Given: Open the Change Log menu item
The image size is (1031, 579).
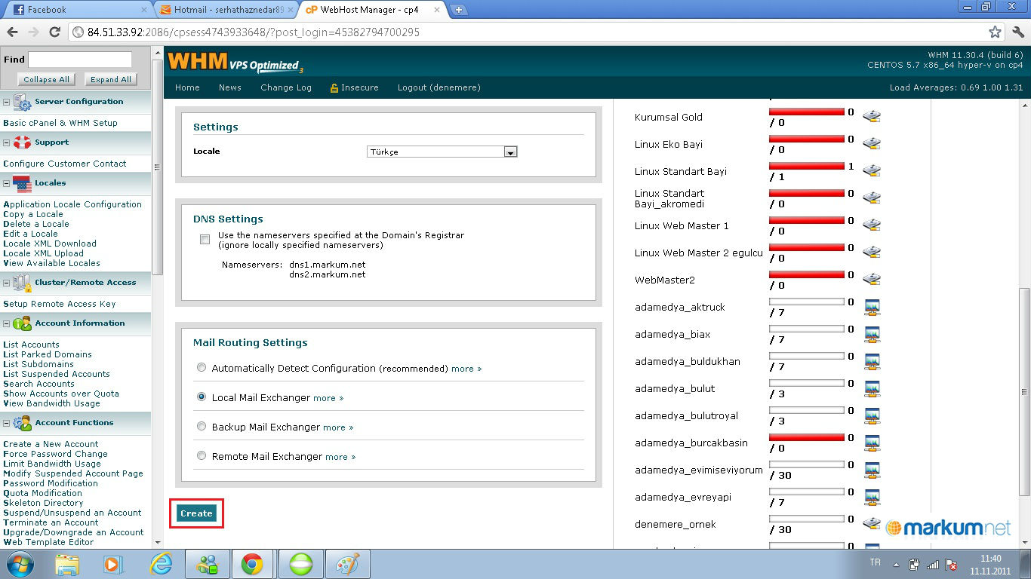Looking at the screenshot, I should (286, 87).
